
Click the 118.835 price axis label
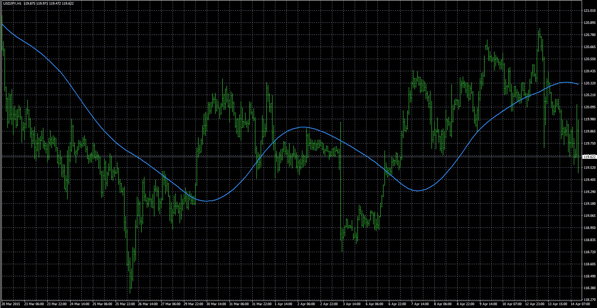point(590,240)
